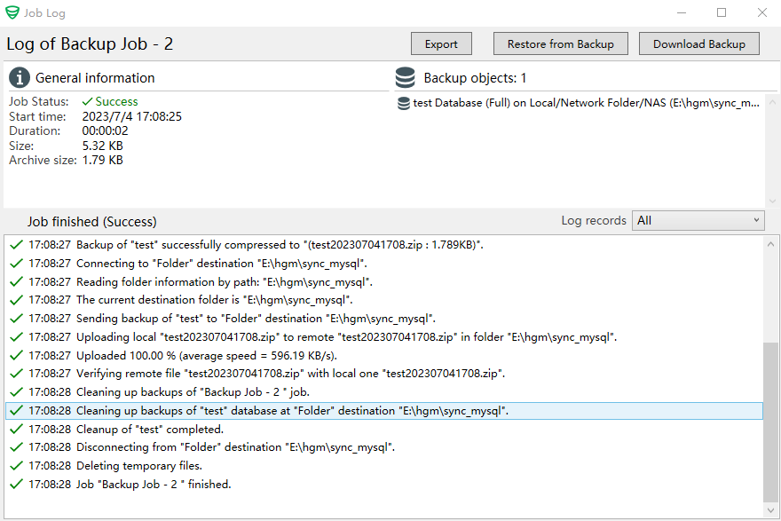Open the Log records All dropdown
Viewport: 781px width, 521px height.
coord(698,220)
